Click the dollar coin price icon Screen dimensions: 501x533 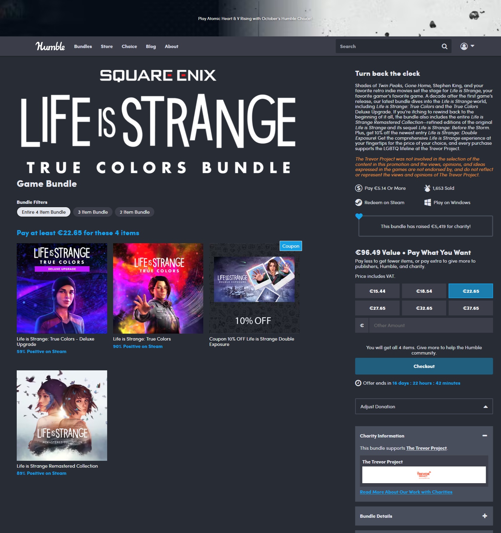[x=358, y=188]
